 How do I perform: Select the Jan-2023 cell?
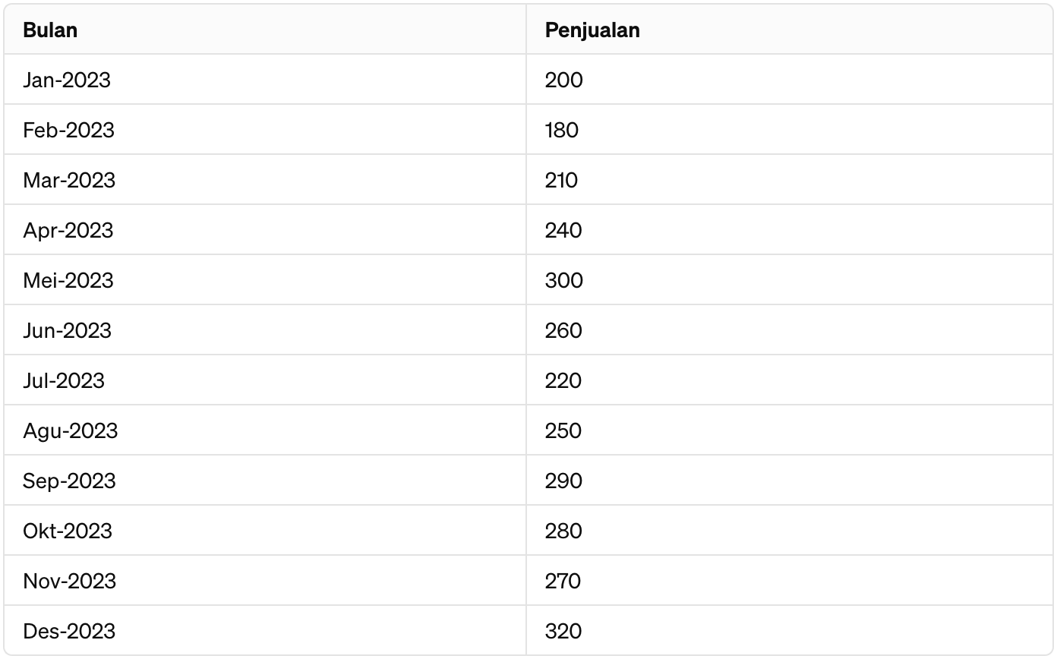point(265,80)
